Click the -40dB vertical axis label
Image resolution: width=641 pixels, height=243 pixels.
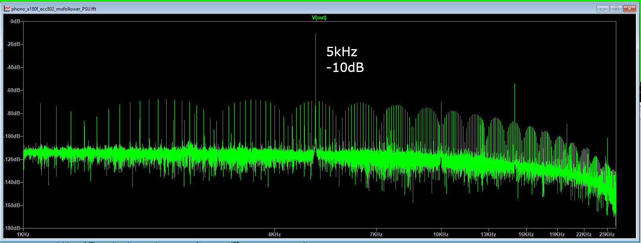13,67
